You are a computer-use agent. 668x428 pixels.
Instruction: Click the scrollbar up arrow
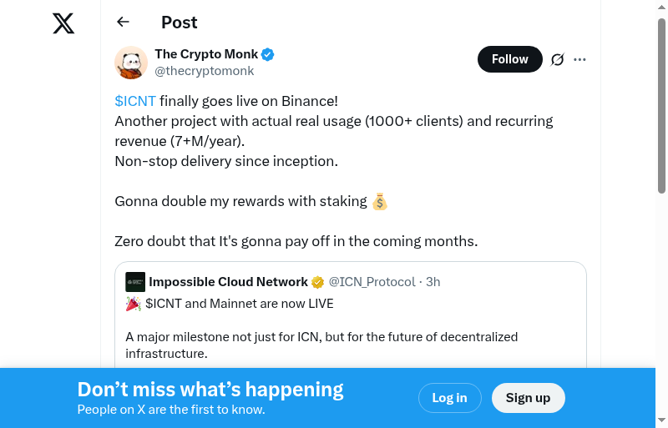point(662,8)
